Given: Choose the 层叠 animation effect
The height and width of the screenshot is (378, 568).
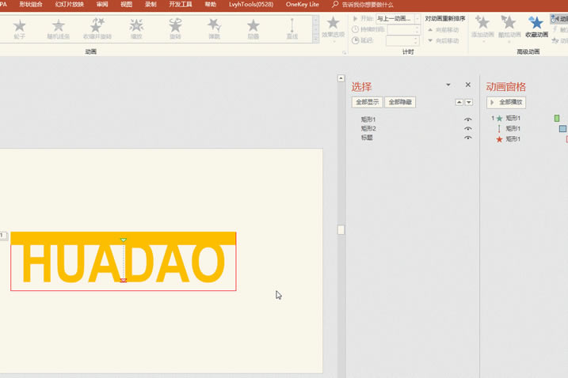Looking at the screenshot, I should [x=254, y=29].
